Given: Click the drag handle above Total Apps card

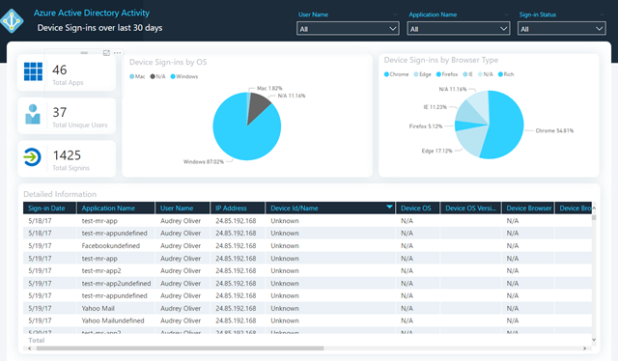Looking at the screenshot, I should point(84,52).
